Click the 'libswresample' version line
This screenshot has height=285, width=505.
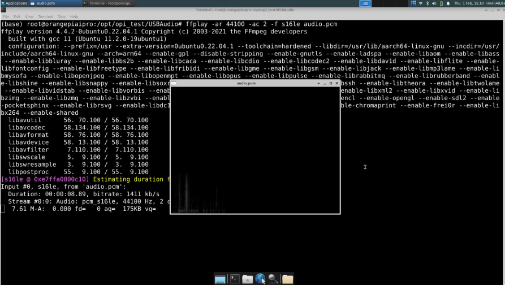(x=78, y=165)
